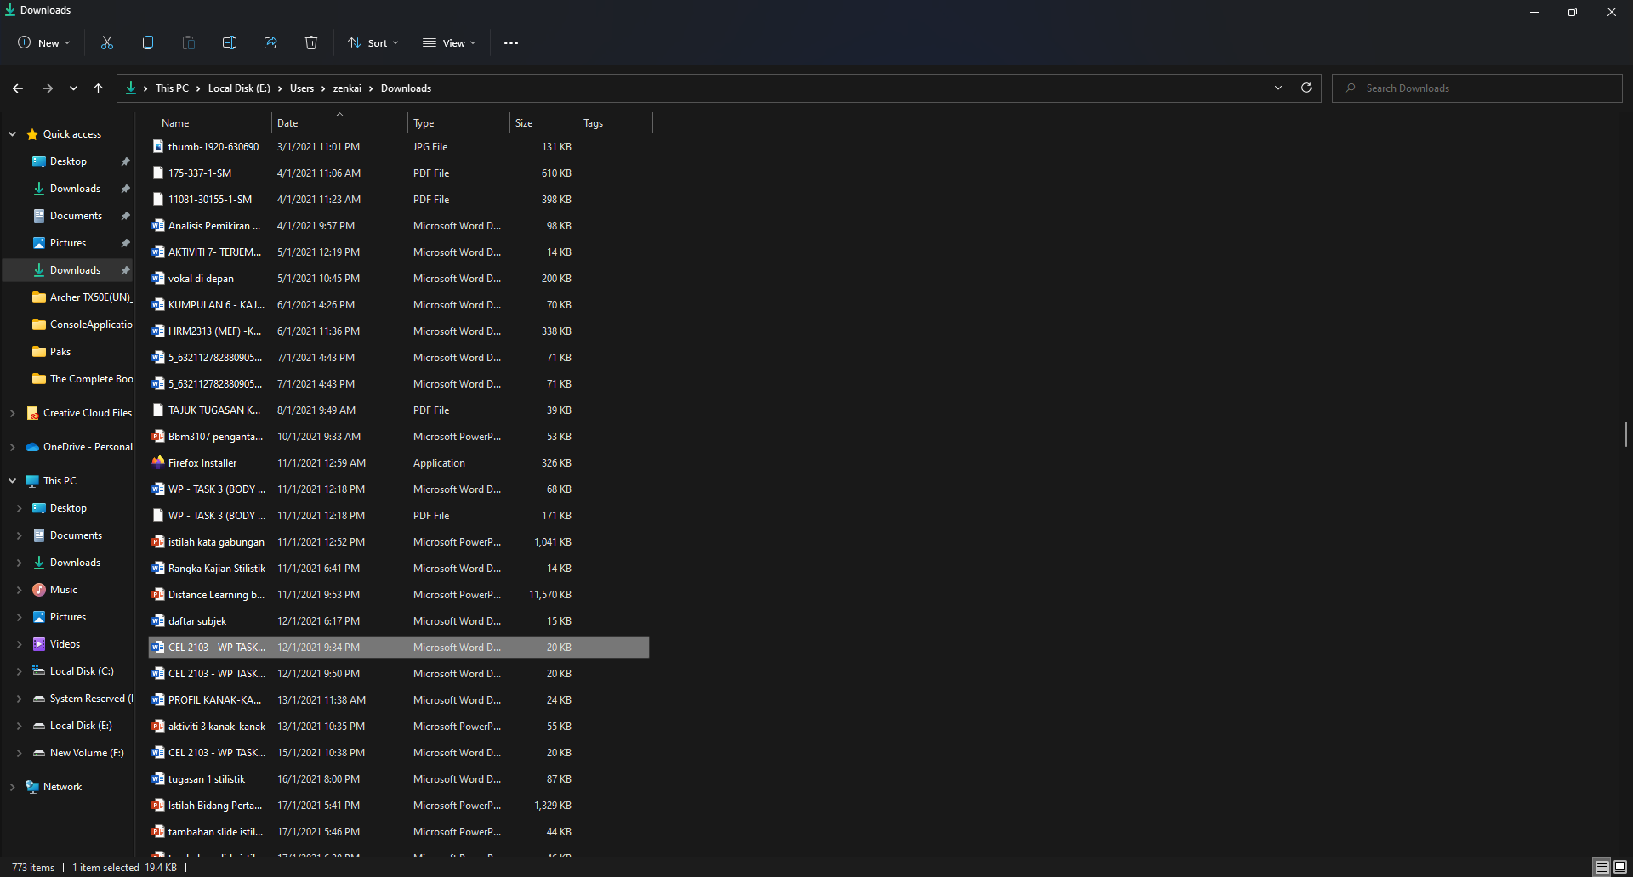Open the Sort dropdown menu

click(373, 42)
